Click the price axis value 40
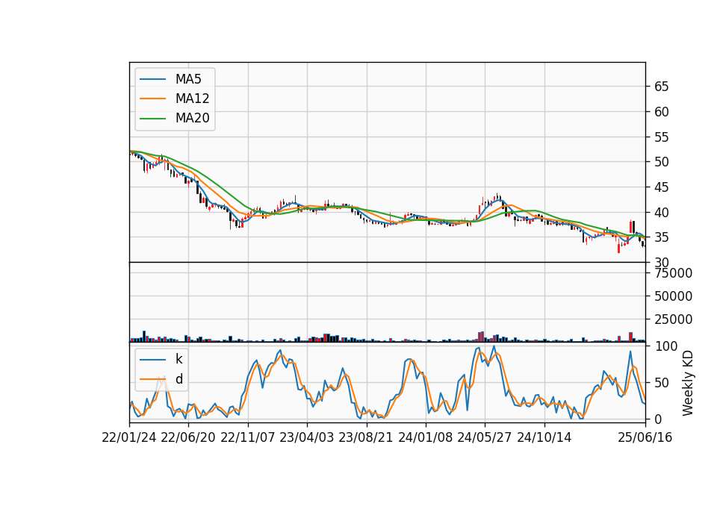 (661, 213)
